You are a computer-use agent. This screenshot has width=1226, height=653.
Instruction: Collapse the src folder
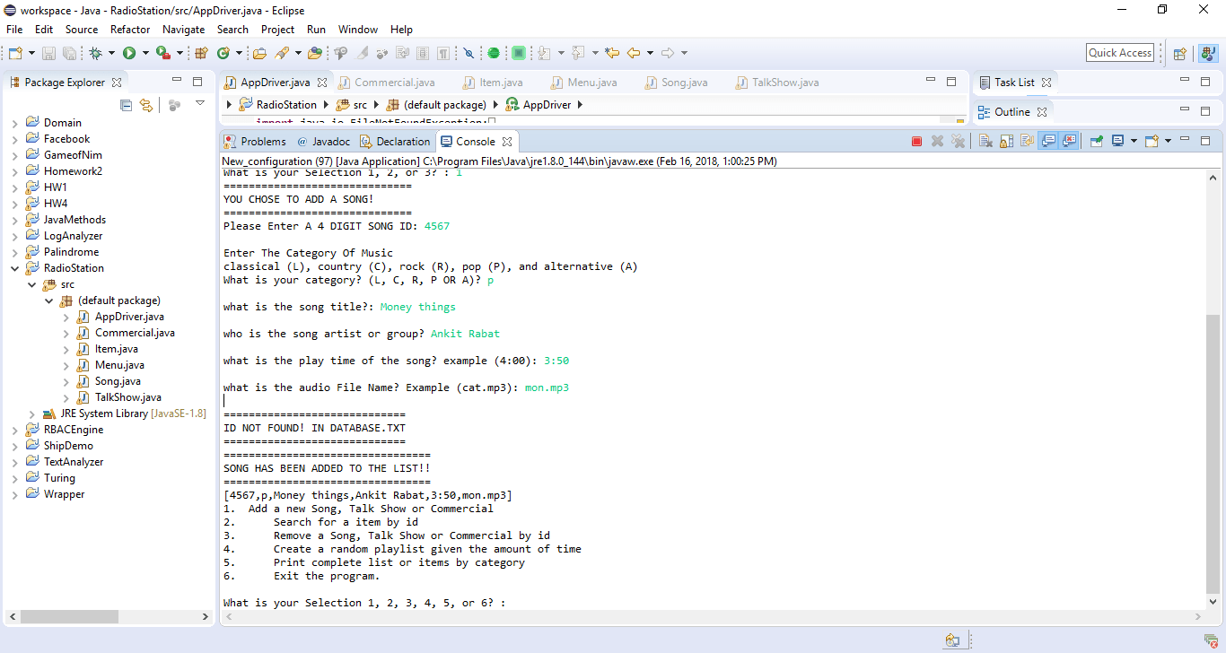(31, 284)
